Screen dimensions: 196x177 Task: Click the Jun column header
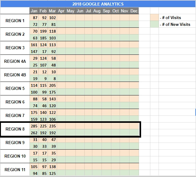(x=80, y=11)
